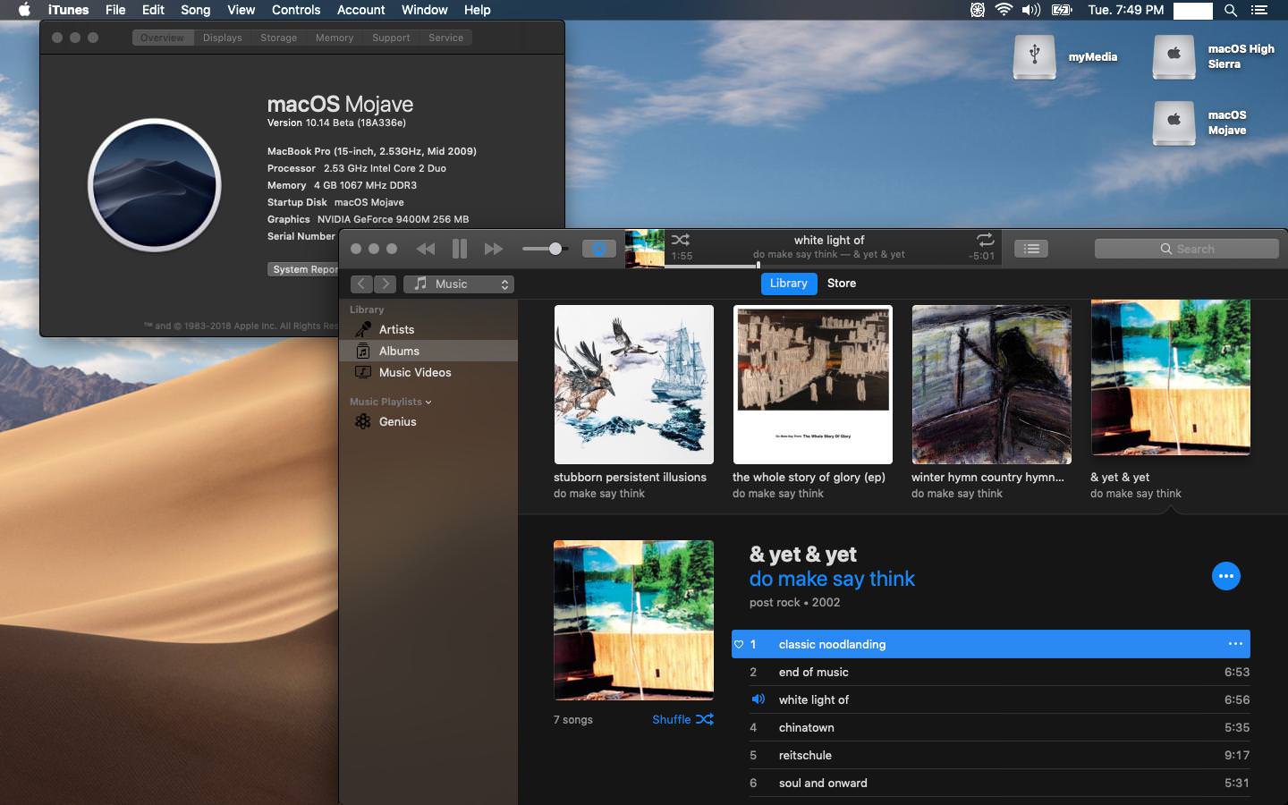Open winter hymn country hymn album cover
Viewport: 1288px width, 805px height.
pos(992,385)
